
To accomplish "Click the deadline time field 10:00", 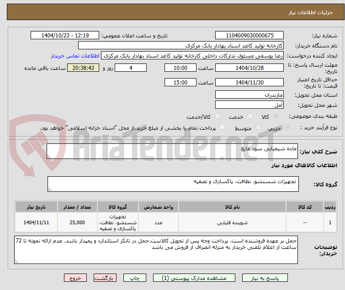I will point(180,68).
